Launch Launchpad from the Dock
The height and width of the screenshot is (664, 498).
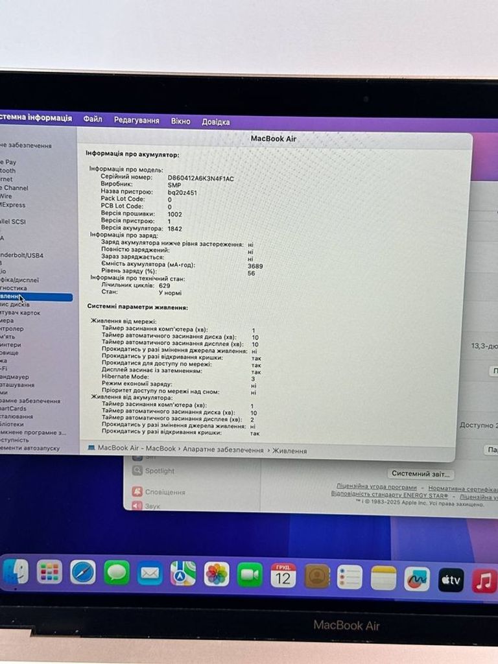(49, 572)
